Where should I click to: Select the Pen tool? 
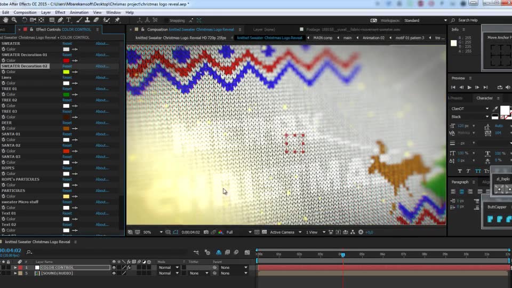(60, 20)
